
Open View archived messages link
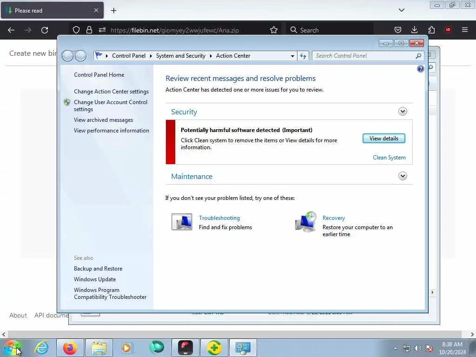click(x=104, y=120)
